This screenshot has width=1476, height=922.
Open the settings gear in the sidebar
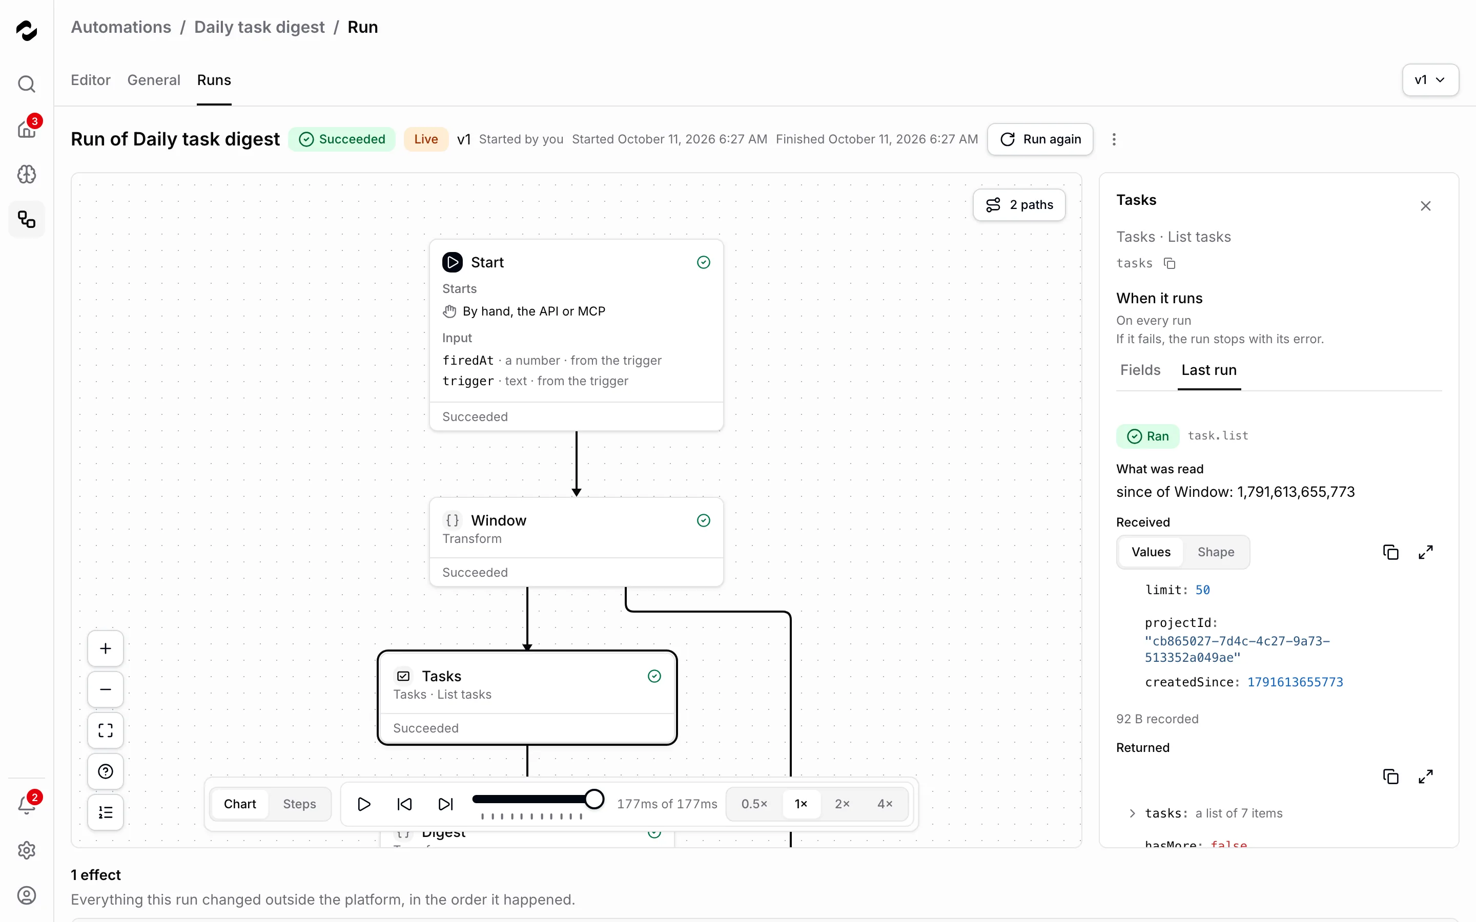point(26,851)
